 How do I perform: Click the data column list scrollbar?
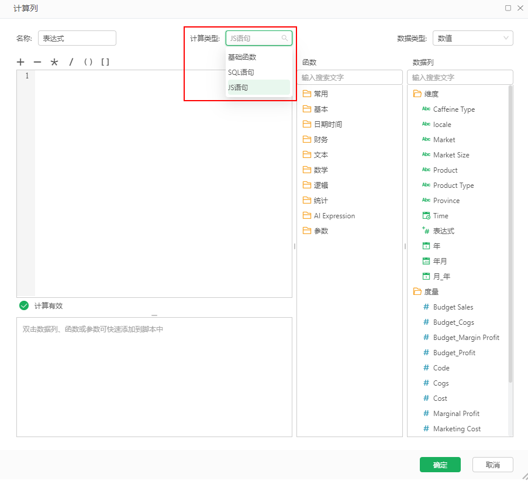pos(510,234)
